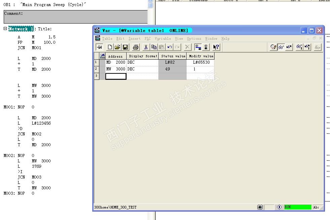
Task: Click the DEC format cell for MW 3000
Action: tap(142, 69)
